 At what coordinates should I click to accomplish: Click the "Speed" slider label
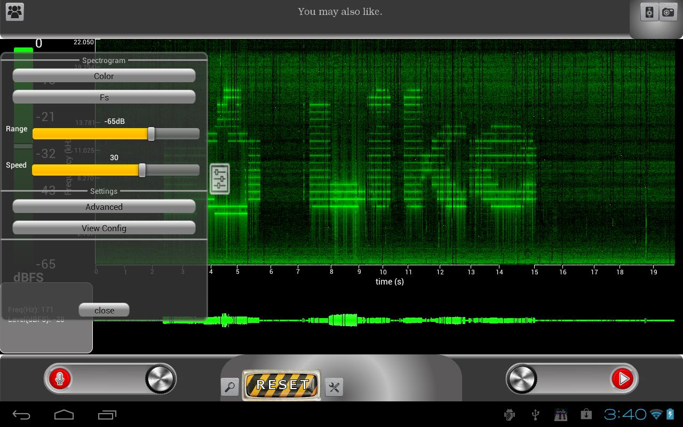16,165
